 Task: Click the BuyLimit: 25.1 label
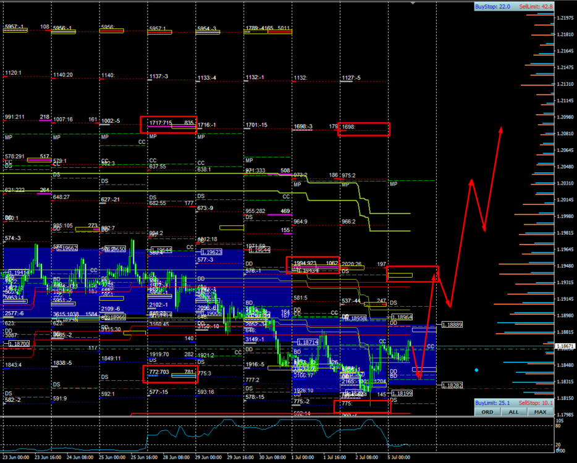coord(492,403)
